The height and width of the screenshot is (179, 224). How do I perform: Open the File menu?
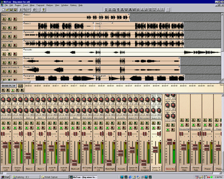(6, 5)
